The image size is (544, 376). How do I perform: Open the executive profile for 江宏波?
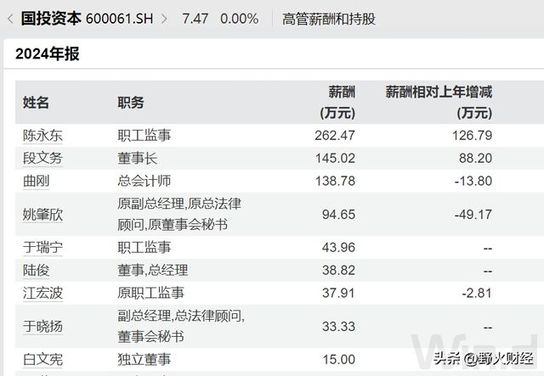pos(42,293)
